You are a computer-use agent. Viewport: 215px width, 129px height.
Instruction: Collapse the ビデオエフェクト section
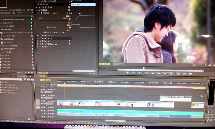70,4
